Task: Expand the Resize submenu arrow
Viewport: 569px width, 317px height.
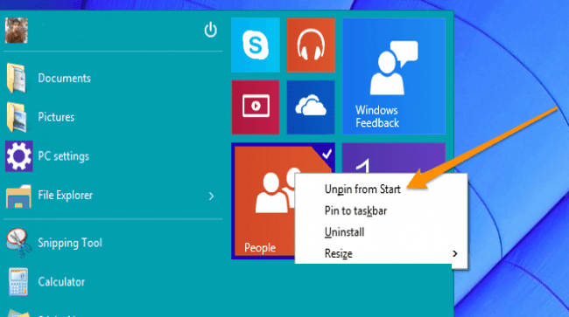Action: click(x=454, y=253)
